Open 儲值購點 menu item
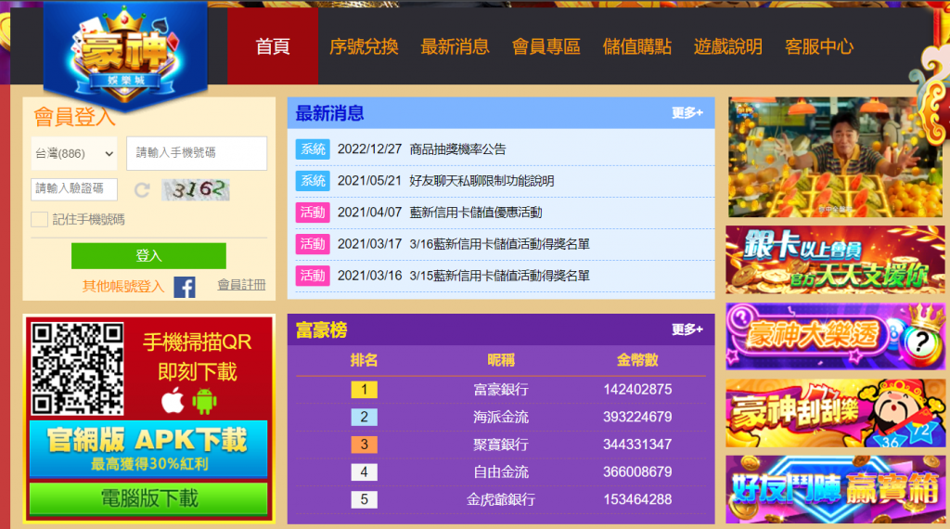Screen dimensions: 950x529 coord(636,46)
